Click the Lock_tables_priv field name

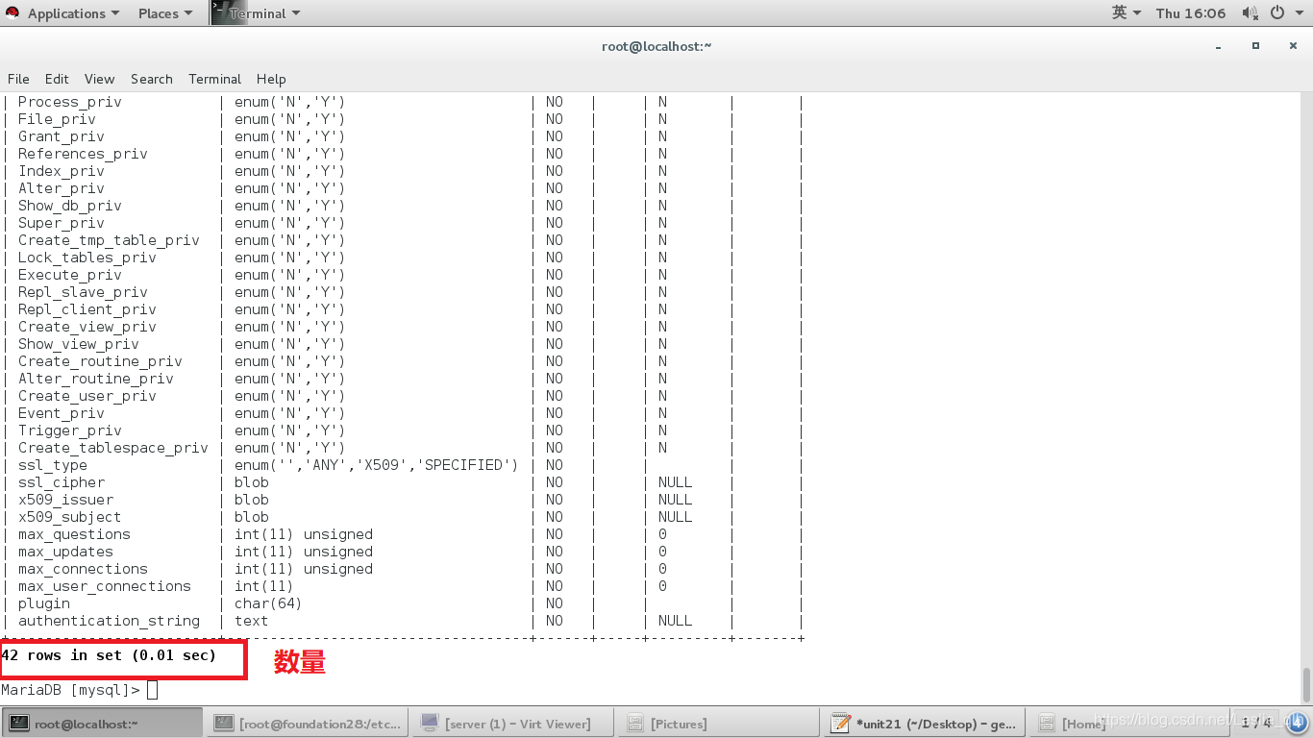pyautogui.click(x=87, y=258)
